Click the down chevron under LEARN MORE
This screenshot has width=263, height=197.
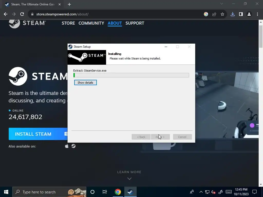point(129,179)
